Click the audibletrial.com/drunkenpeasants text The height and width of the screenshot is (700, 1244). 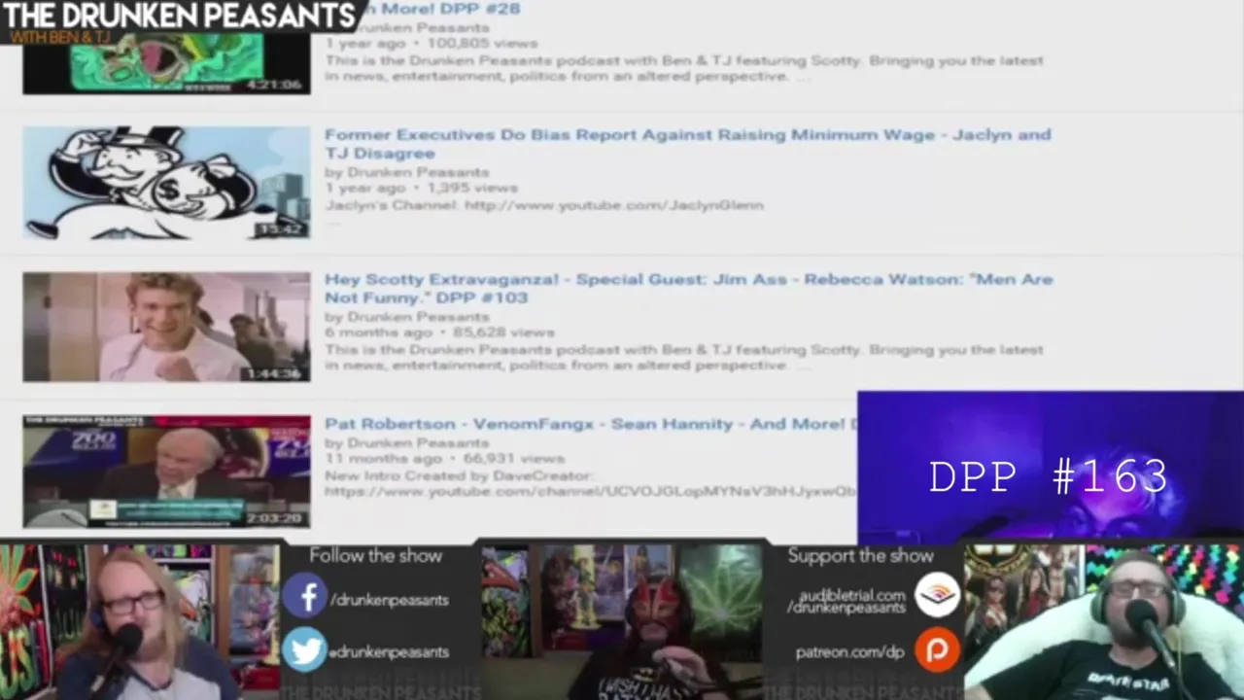[x=847, y=601]
